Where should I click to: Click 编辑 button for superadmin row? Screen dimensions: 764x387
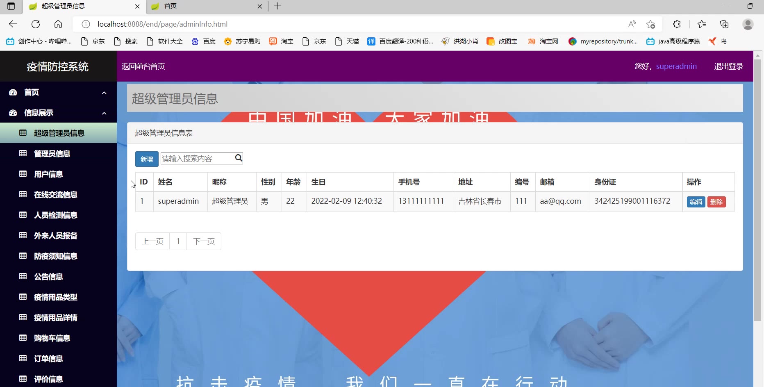696,202
